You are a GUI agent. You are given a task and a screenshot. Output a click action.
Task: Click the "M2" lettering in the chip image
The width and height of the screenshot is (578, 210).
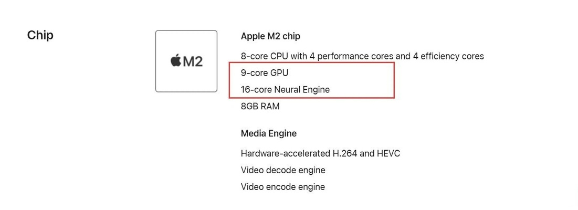click(x=193, y=61)
